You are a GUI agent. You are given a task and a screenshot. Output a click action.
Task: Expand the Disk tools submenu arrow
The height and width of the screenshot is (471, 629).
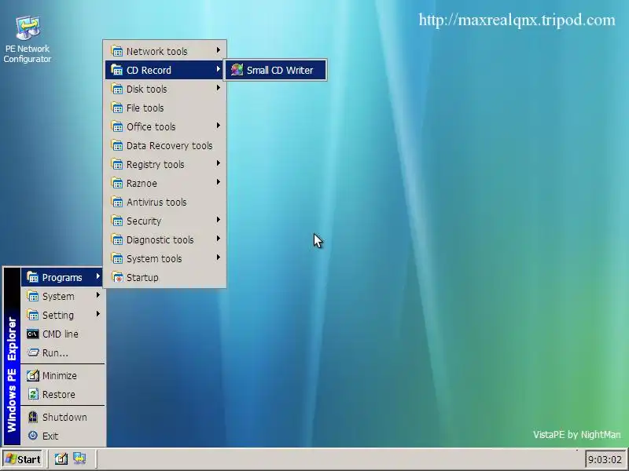pos(219,88)
